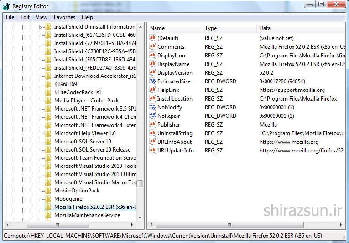Click the folder icon of KLiteCodecPack_is1
349x243 pixels.
point(48,92)
